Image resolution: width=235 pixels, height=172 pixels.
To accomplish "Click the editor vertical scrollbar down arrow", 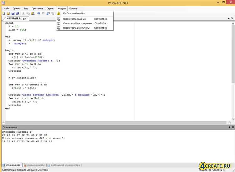I will (233, 119).
